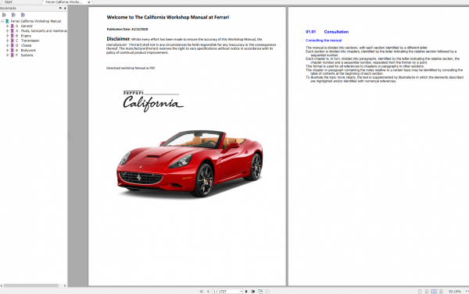The height and width of the screenshot is (294, 469).
Task: Click the Consulting the manual subheading
Action: tap(324, 41)
